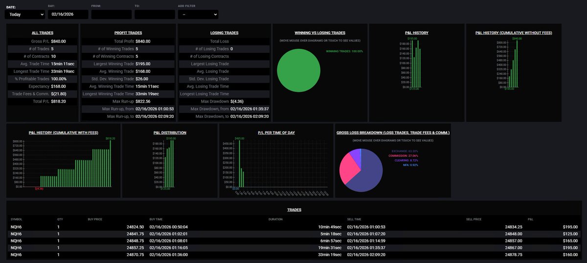Click the P&L Distribution heading
This screenshot has height=263, width=587.
pos(169,132)
